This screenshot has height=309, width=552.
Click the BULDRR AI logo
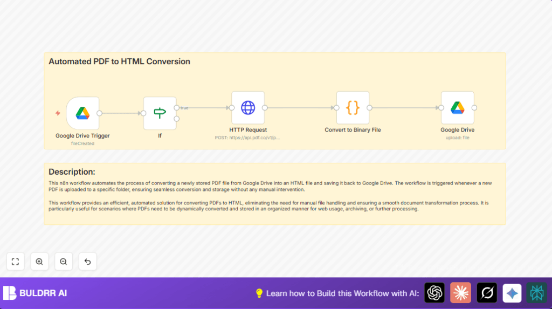(x=35, y=293)
